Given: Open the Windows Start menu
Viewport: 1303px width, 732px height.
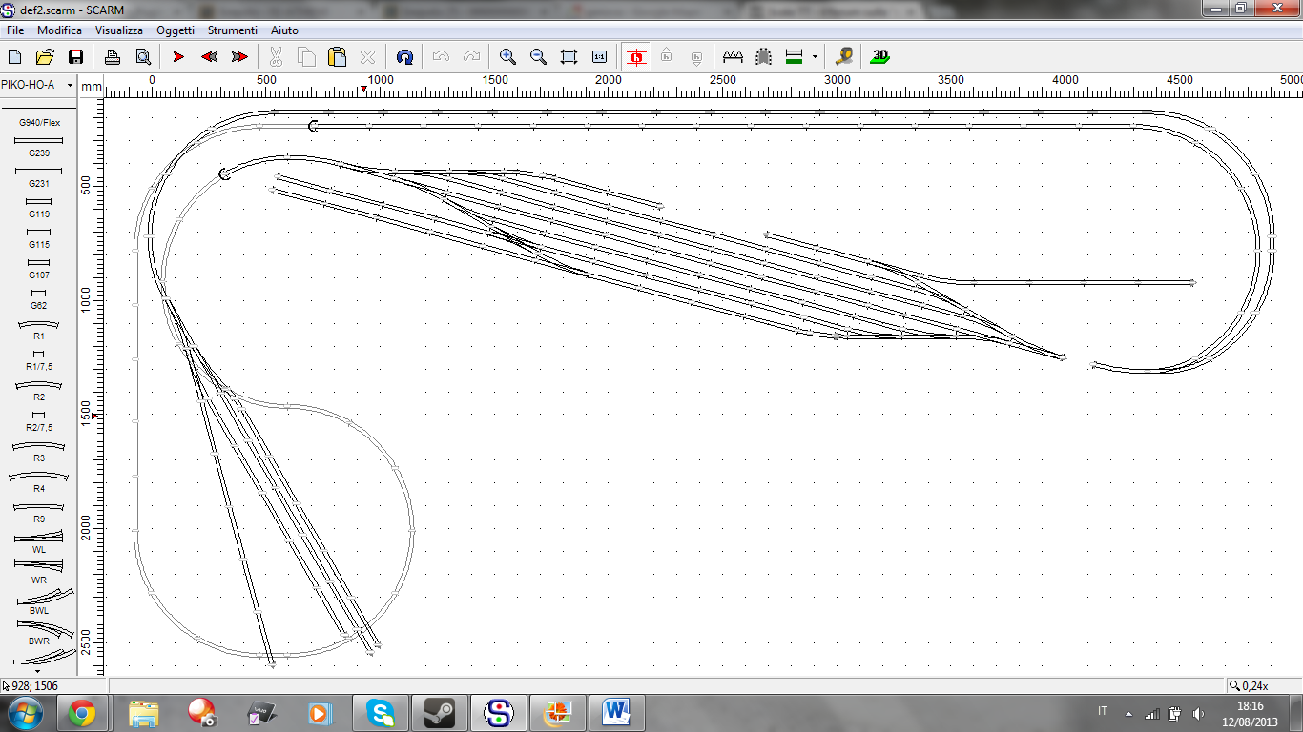Looking at the screenshot, I should [x=24, y=713].
